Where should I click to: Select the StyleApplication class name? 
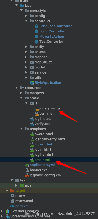point(48,83)
